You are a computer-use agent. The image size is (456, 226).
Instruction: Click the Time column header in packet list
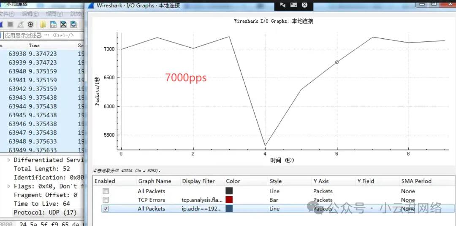34,46
